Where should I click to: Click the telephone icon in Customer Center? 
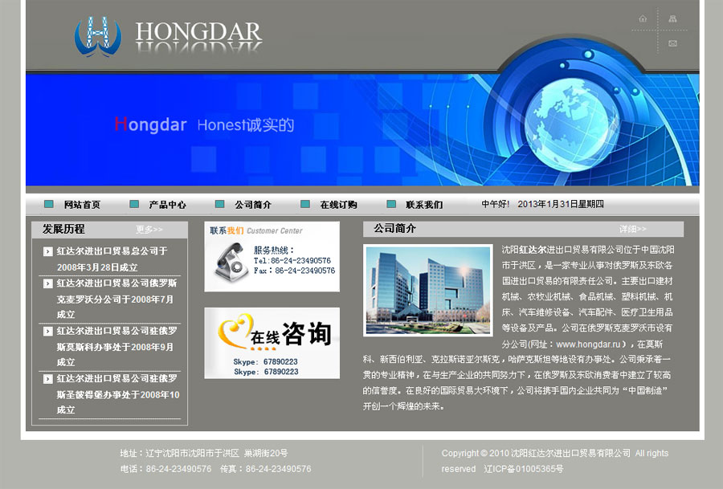pyautogui.click(x=228, y=260)
